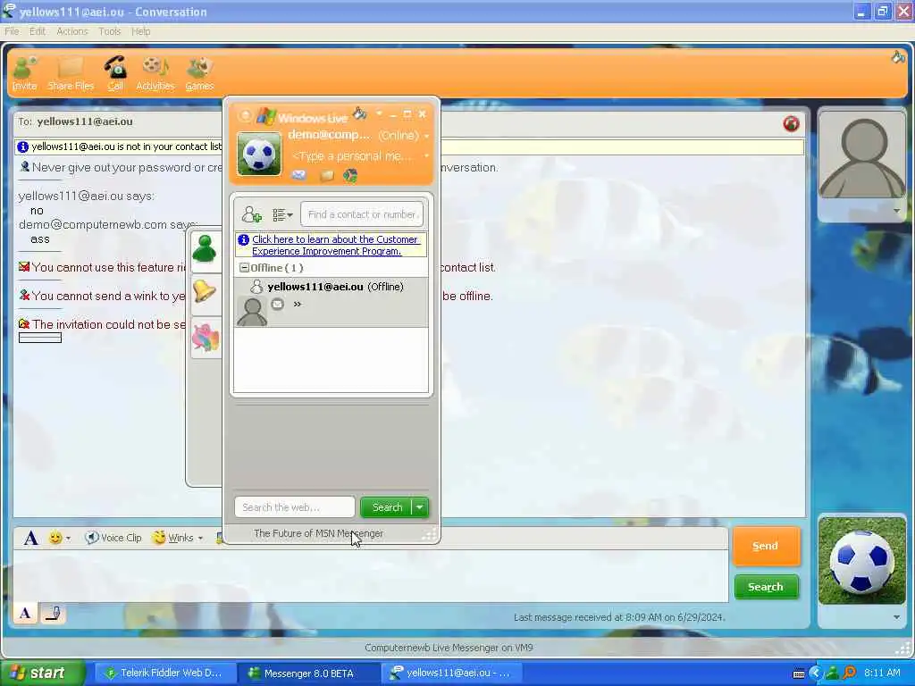This screenshot has width=915, height=686.
Task: Open the Edit menu
Action: 38,31
